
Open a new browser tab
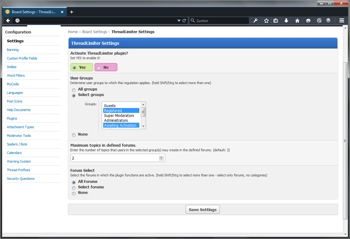(x=72, y=12)
